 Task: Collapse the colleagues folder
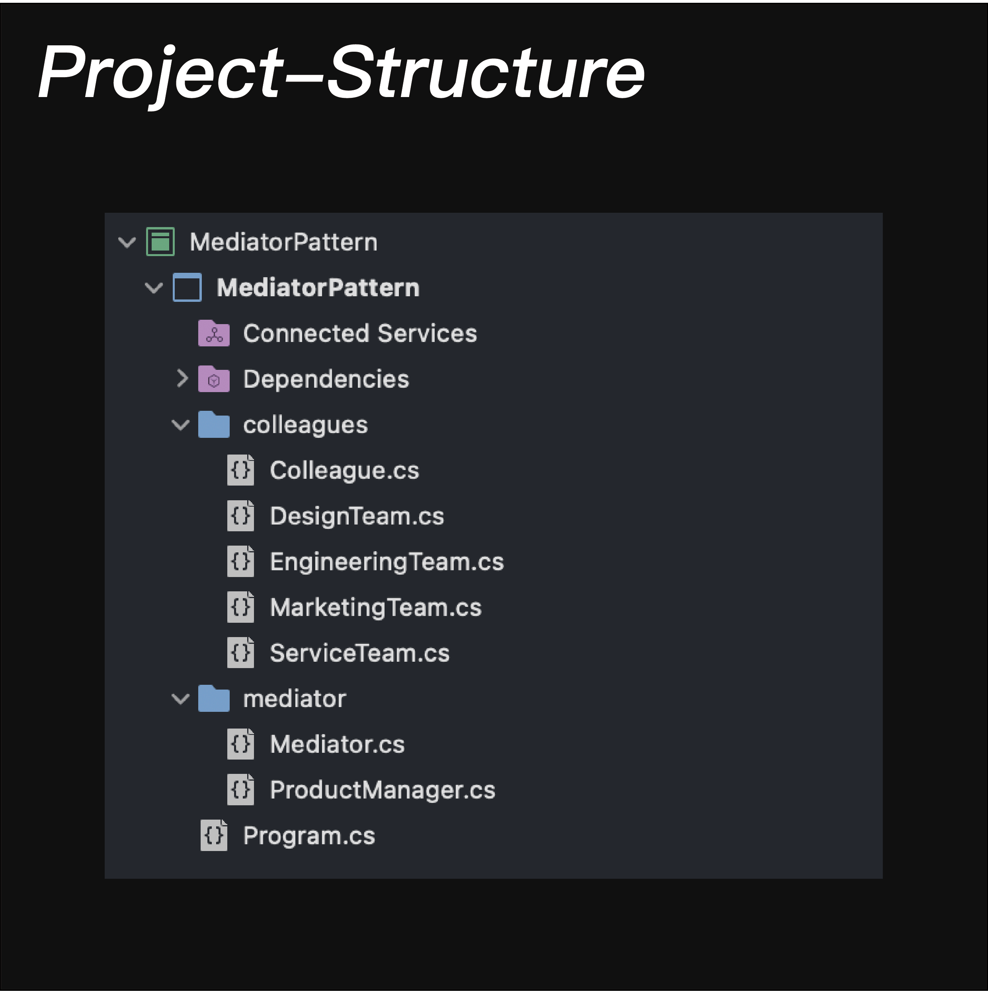pos(180,425)
